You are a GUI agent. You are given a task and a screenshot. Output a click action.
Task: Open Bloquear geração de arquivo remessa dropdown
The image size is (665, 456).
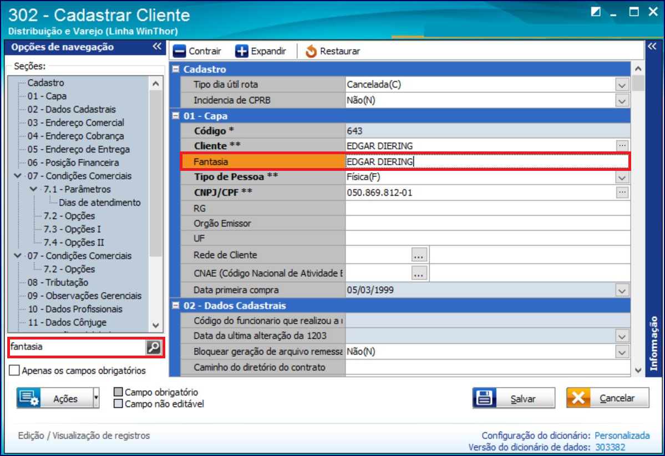click(622, 352)
